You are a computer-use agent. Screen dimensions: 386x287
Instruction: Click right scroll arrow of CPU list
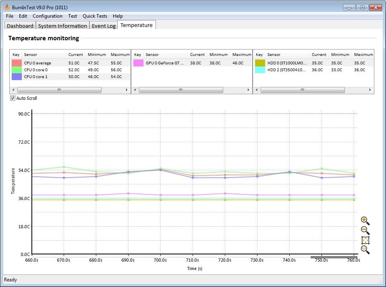tap(127, 90)
